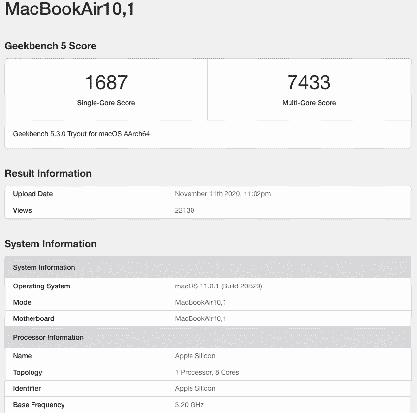Click the Multi-Core Score label
Screen dimensions: 417x413
[x=309, y=103]
